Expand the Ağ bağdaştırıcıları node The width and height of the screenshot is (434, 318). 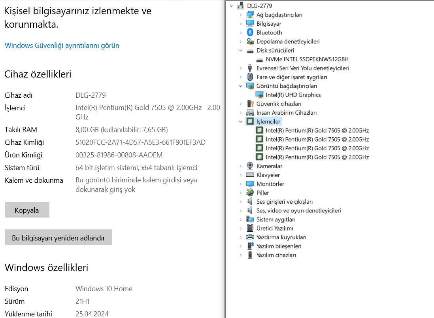(241, 15)
